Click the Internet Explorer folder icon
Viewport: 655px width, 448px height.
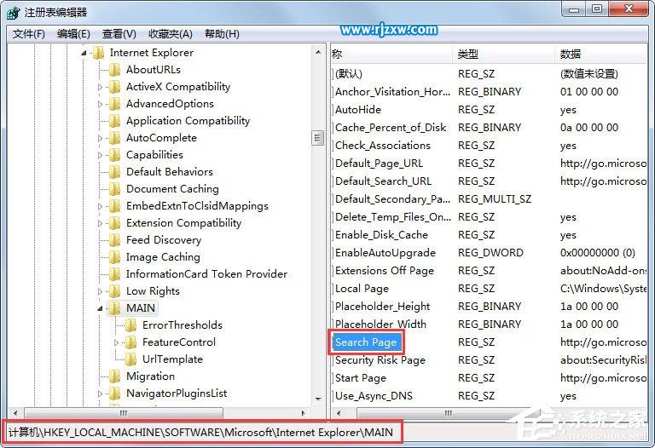pyautogui.click(x=98, y=53)
